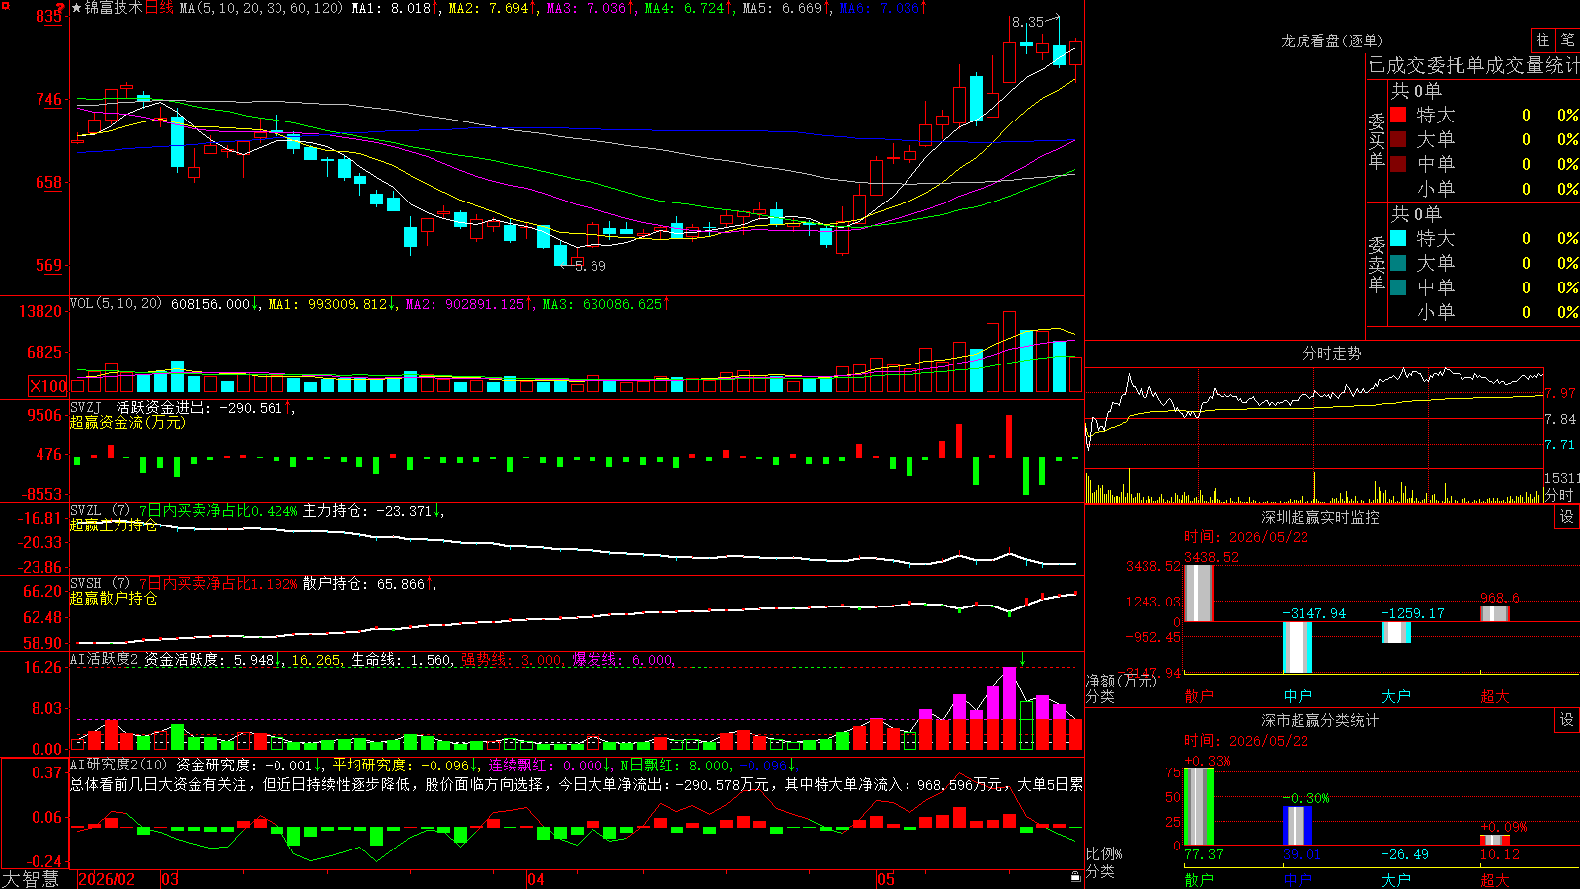
Task: Click the 时间: 2026/05/22 label in 深圳超赢实时监控
Action: [x=1246, y=537]
